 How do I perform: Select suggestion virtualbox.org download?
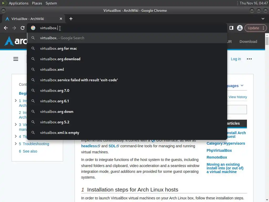[x=127, y=59]
